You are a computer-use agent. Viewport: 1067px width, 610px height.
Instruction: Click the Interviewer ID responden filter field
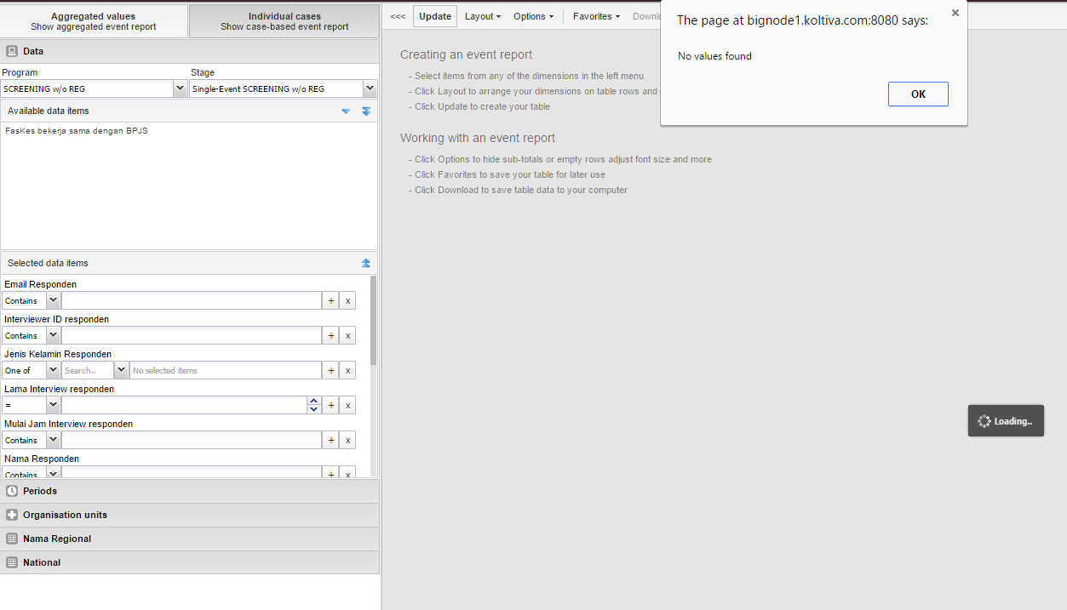(191, 335)
